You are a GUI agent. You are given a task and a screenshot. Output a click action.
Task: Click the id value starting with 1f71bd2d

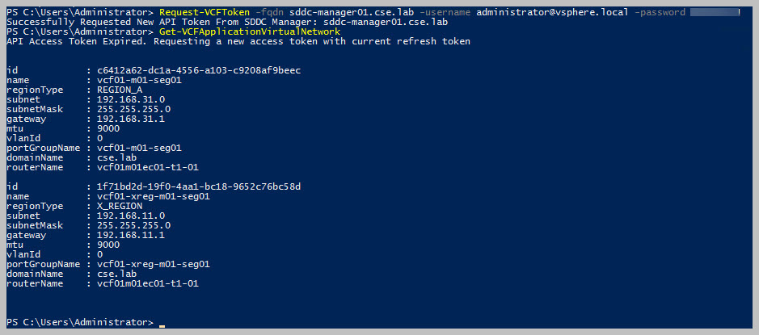click(x=198, y=186)
